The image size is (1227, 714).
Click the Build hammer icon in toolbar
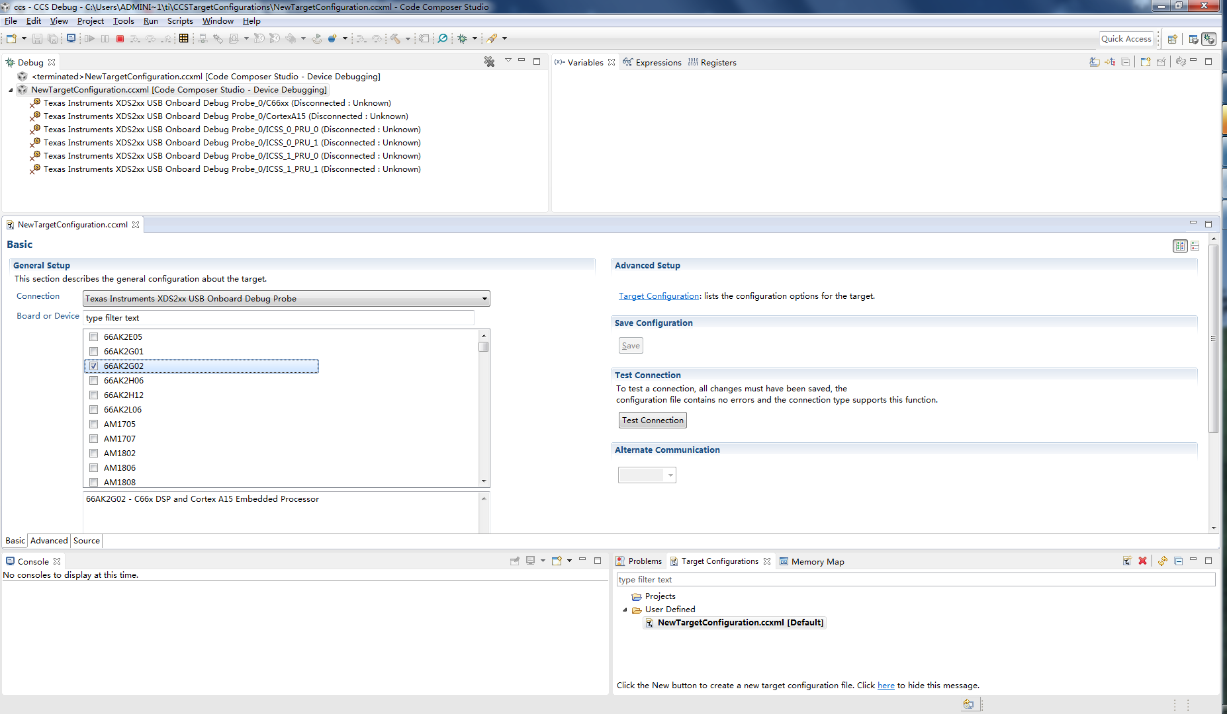(x=395, y=39)
